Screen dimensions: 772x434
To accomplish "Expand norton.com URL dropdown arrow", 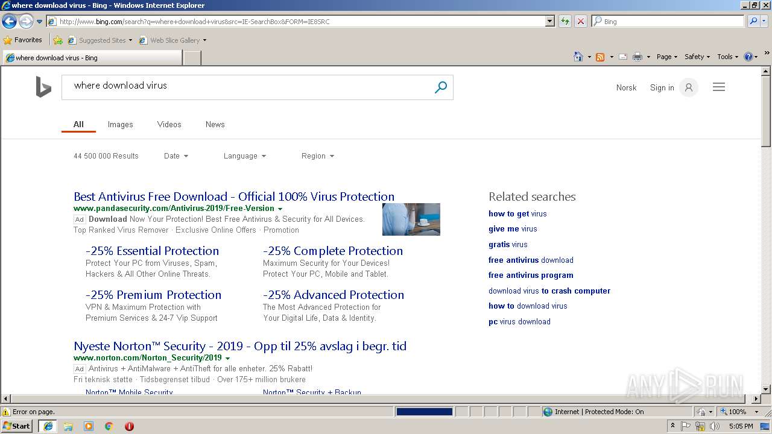I will [x=227, y=358].
